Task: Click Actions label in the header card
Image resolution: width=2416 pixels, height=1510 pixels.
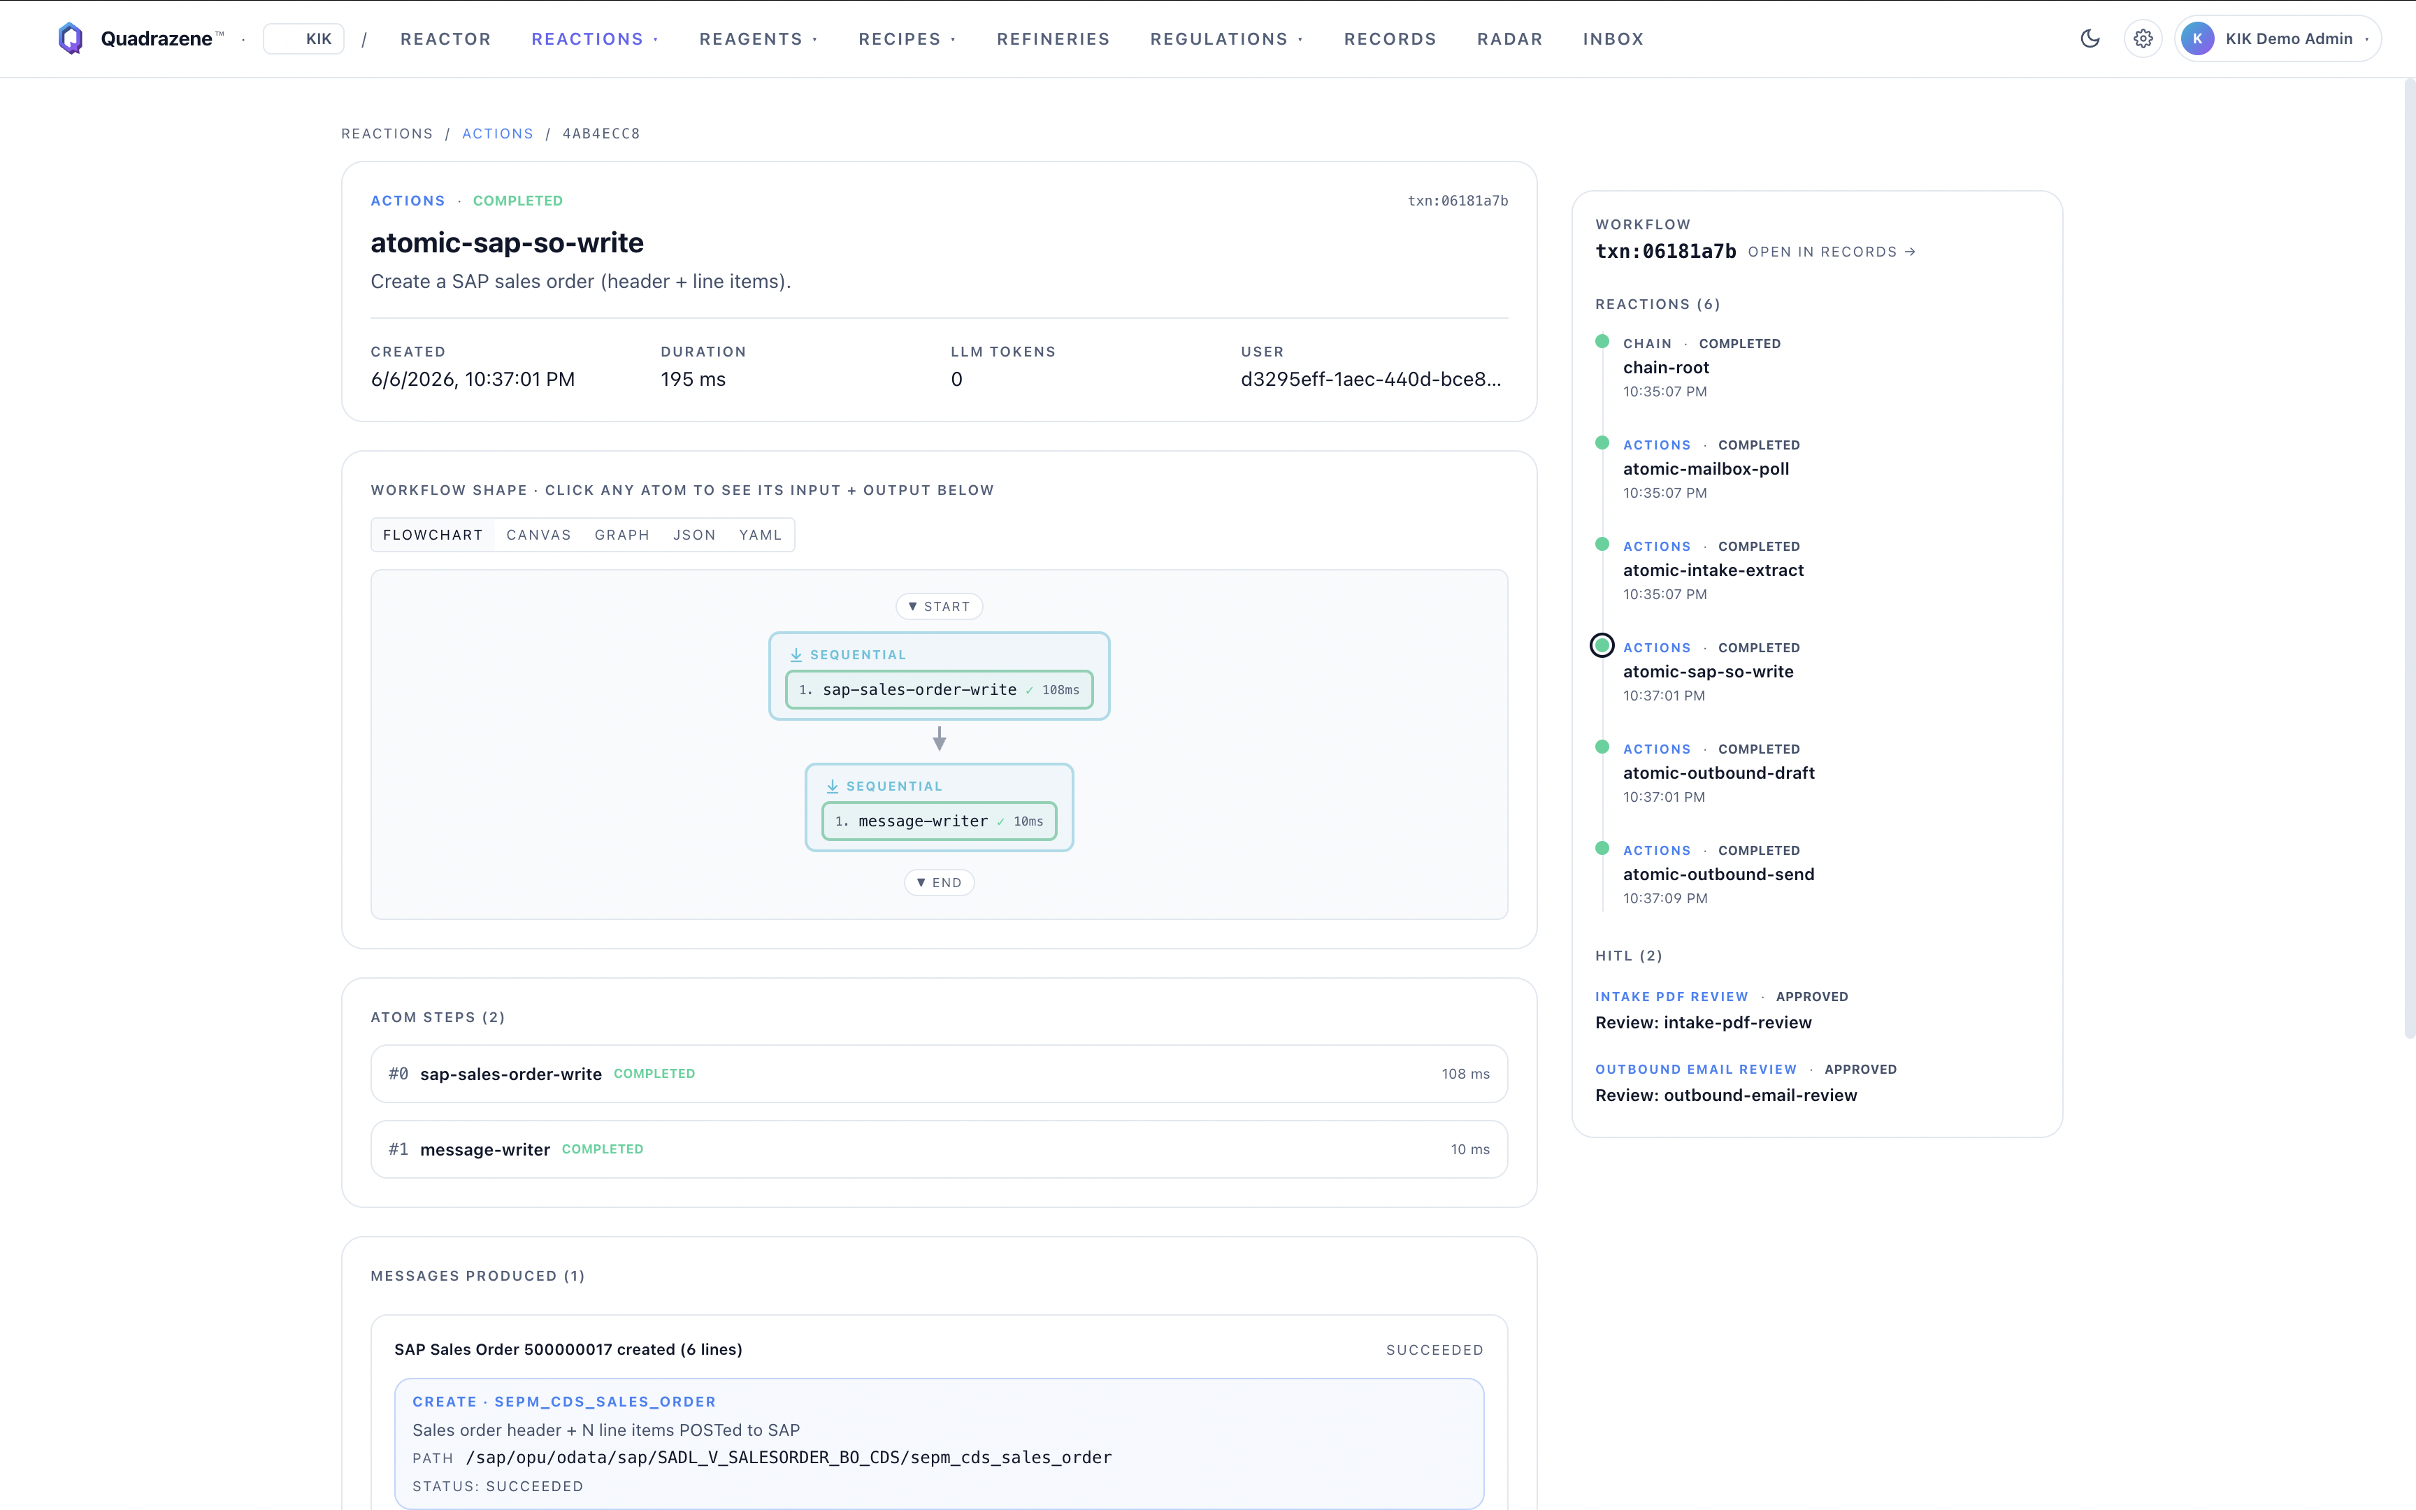Action: coord(408,201)
